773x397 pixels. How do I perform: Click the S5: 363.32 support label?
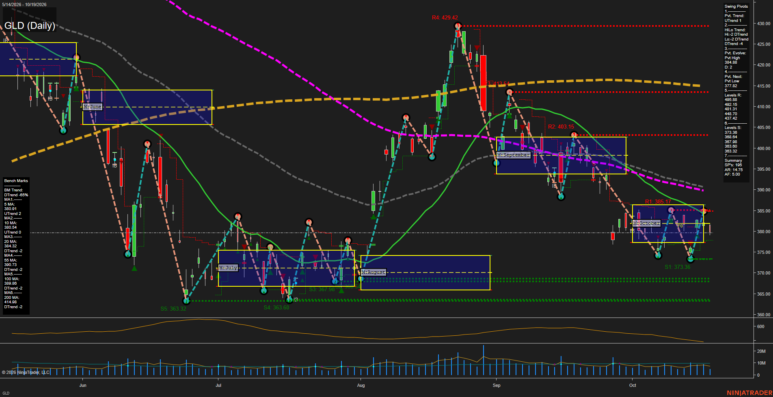[x=173, y=309]
